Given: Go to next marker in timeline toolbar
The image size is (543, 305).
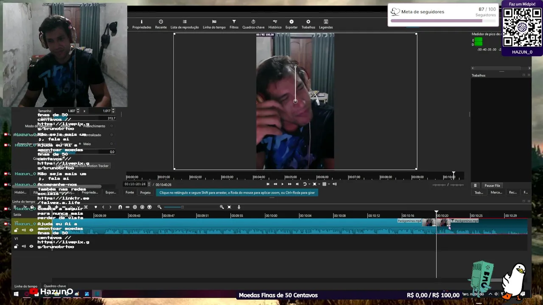Looking at the screenshot, I should [110, 207].
